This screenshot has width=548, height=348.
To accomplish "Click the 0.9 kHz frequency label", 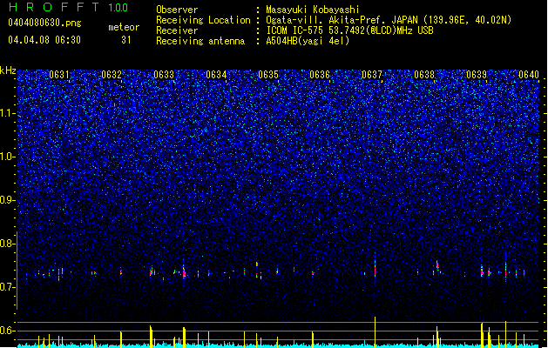I will pos(7,200).
